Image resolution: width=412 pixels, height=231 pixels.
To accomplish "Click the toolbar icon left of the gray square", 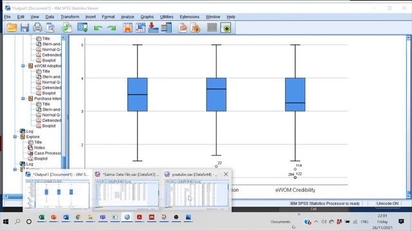I will pos(196,28).
